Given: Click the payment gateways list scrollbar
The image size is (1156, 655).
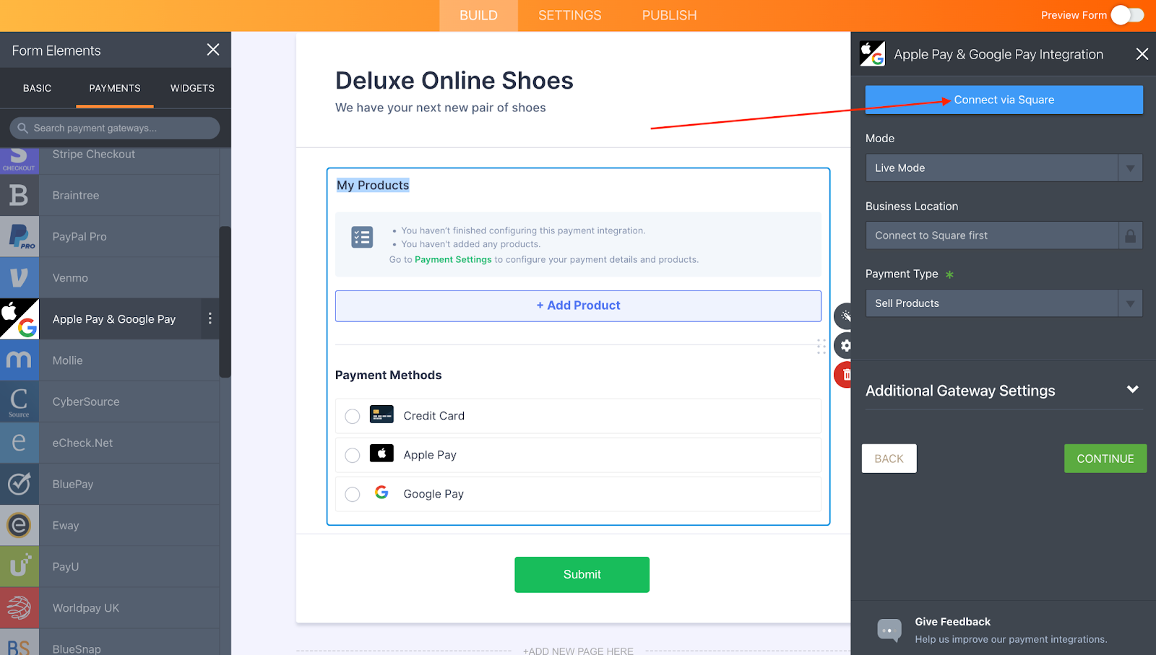Looking at the screenshot, I should pos(225,302).
